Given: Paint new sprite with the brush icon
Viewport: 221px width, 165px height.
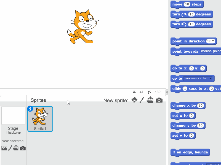Looking at the screenshot, I should tap(142, 100).
